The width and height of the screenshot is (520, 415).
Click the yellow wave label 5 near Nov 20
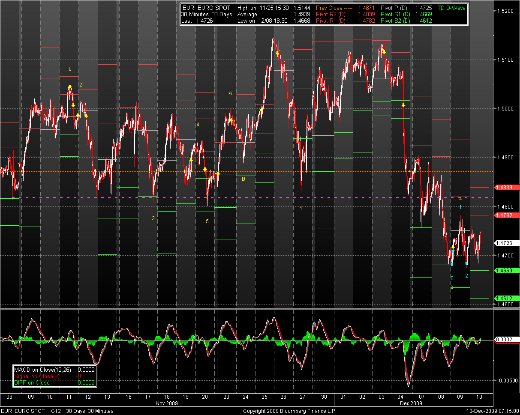[x=207, y=221]
